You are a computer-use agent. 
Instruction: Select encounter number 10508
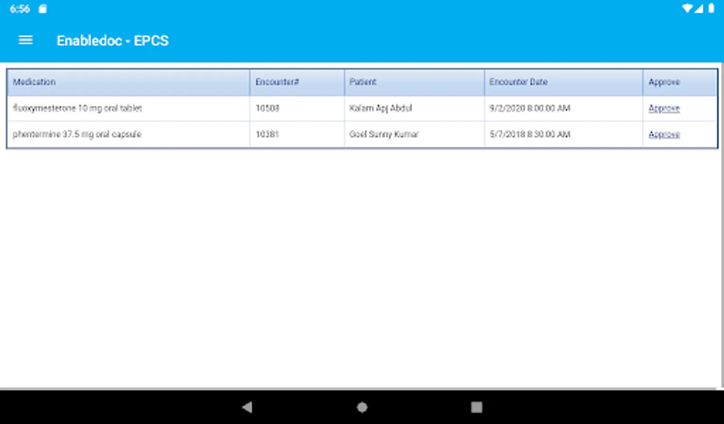tap(267, 108)
